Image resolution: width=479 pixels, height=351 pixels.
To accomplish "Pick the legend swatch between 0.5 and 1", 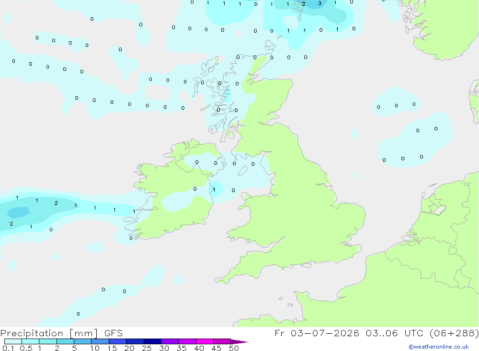I will point(31,341).
